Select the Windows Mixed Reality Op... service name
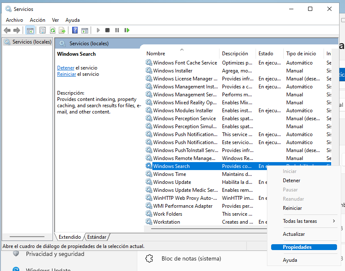This screenshot has width=345, height=271. coord(185,102)
